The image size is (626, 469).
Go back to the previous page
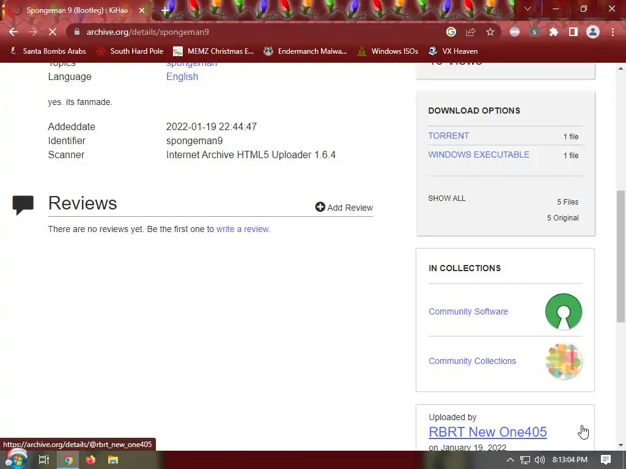pyautogui.click(x=13, y=32)
